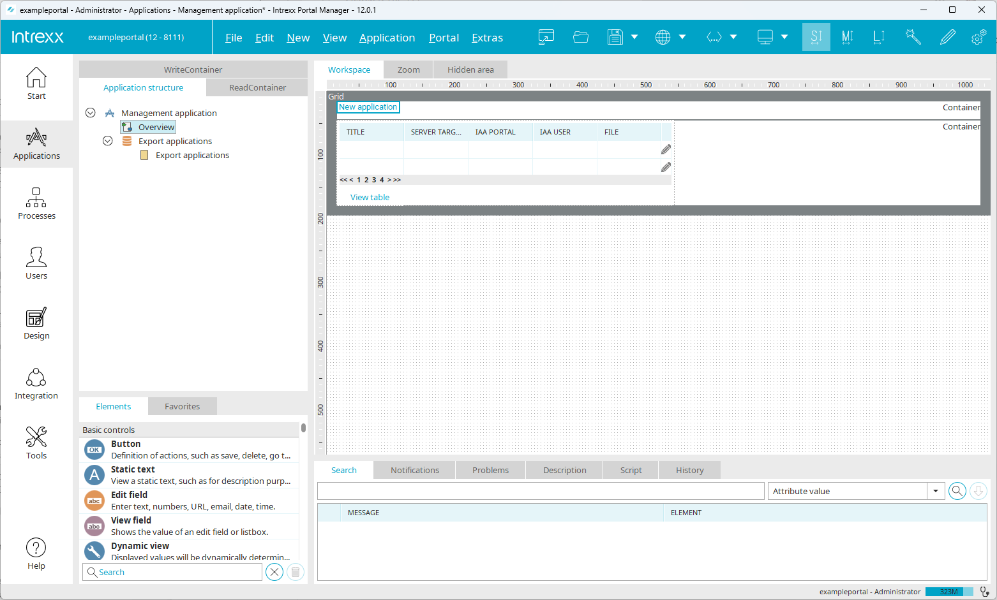Image resolution: width=997 pixels, height=600 pixels.
Task: Open save options dropdown arrow
Action: tap(634, 37)
